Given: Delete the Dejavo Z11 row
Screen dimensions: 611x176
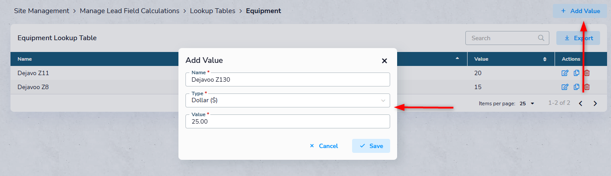Looking at the screenshot, I should (x=587, y=73).
